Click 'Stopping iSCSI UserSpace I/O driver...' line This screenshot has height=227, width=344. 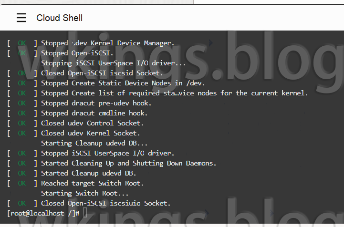click(114, 63)
